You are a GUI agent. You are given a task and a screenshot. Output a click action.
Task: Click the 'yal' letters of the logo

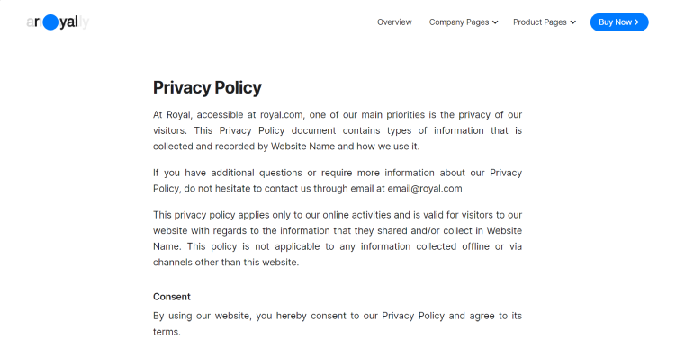[x=68, y=22]
